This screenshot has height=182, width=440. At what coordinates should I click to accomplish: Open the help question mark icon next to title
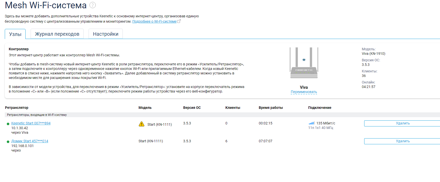[93, 5]
